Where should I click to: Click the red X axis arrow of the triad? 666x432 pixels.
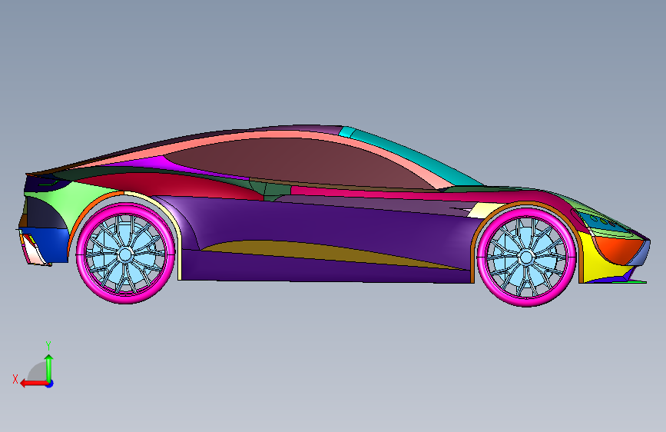pos(34,384)
